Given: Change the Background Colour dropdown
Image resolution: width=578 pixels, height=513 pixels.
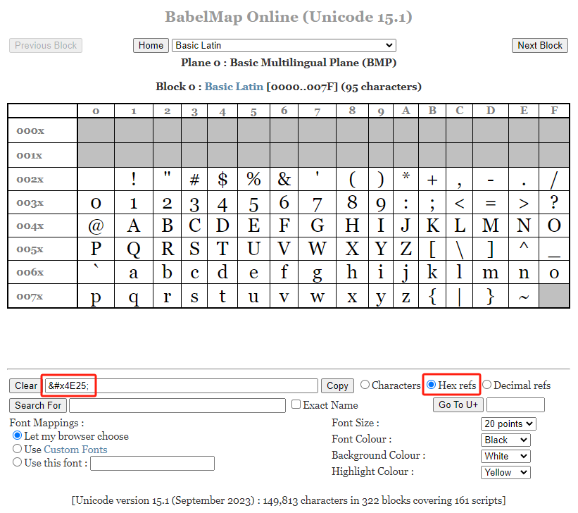Looking at the screenshot, I should coord(505,456).
